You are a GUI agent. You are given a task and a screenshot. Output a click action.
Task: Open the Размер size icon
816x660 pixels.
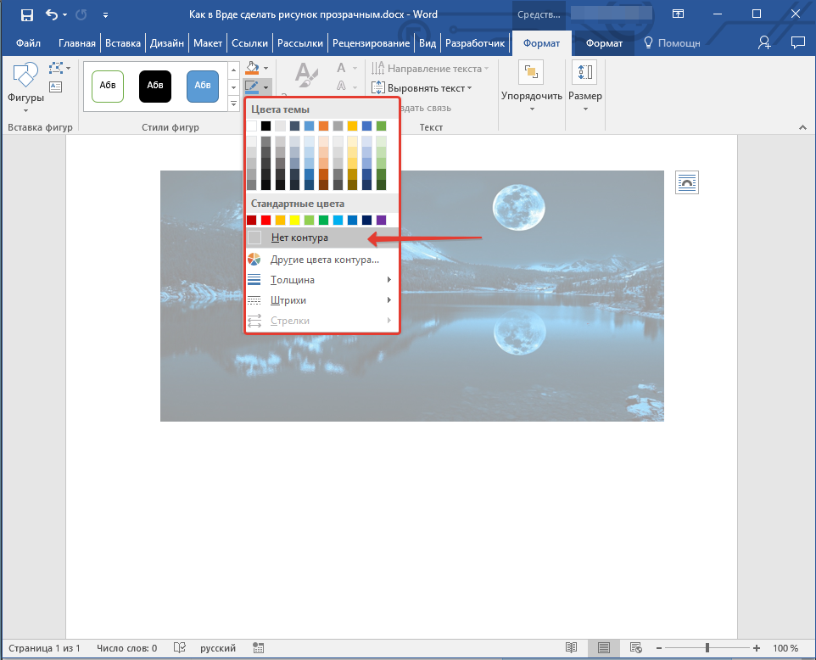click(584, 74)
